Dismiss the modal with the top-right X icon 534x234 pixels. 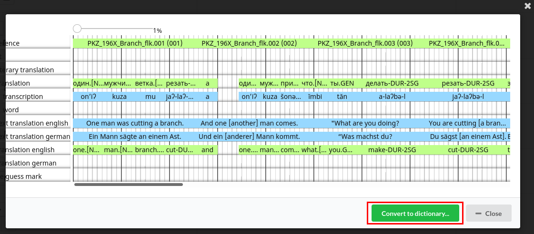point(527,5)
